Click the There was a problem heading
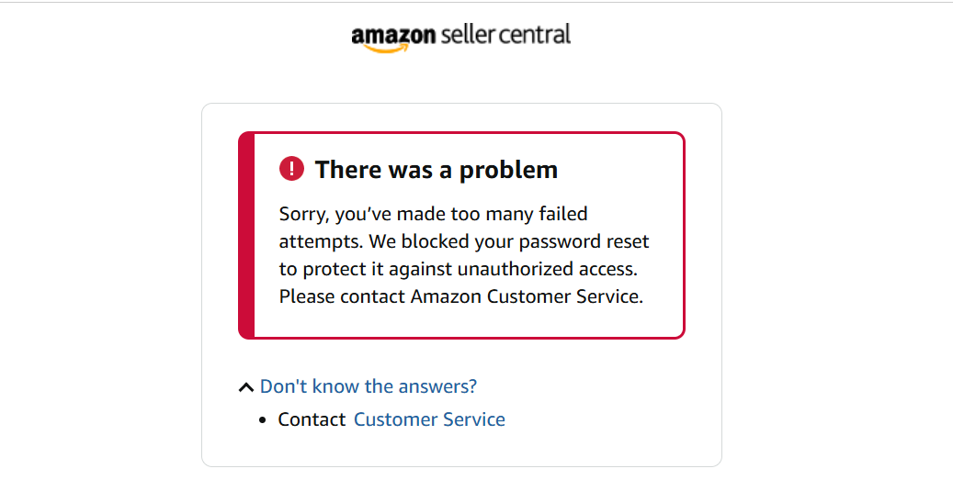 tap(436, 169)
